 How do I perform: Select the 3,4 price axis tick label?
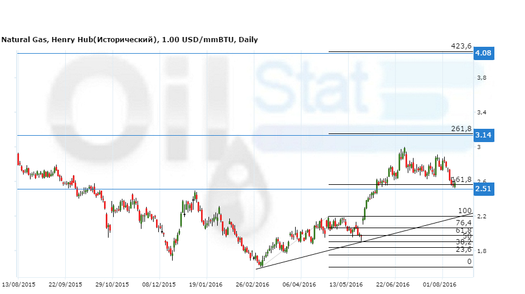[x=481, y=112]
